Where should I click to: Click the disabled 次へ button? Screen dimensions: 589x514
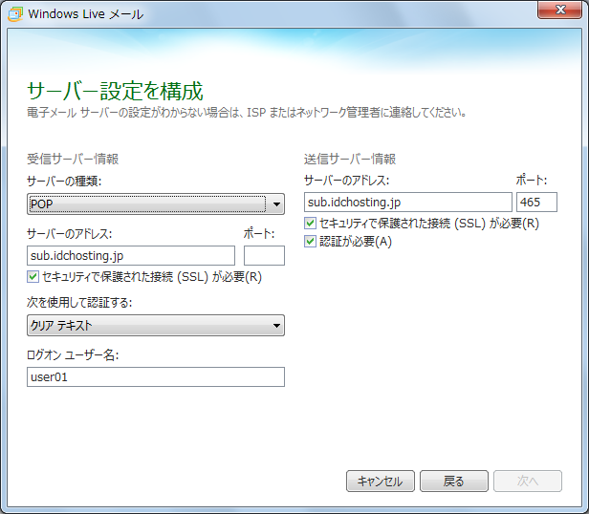528,481
